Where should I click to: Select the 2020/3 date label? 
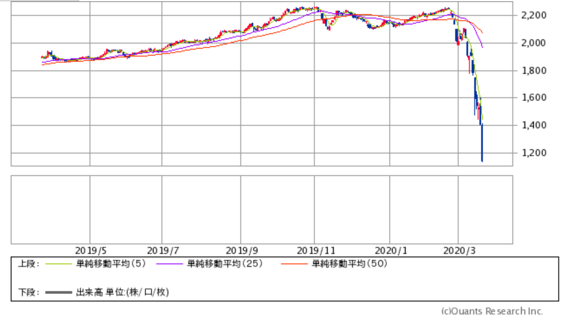click(x=459, y=250)
